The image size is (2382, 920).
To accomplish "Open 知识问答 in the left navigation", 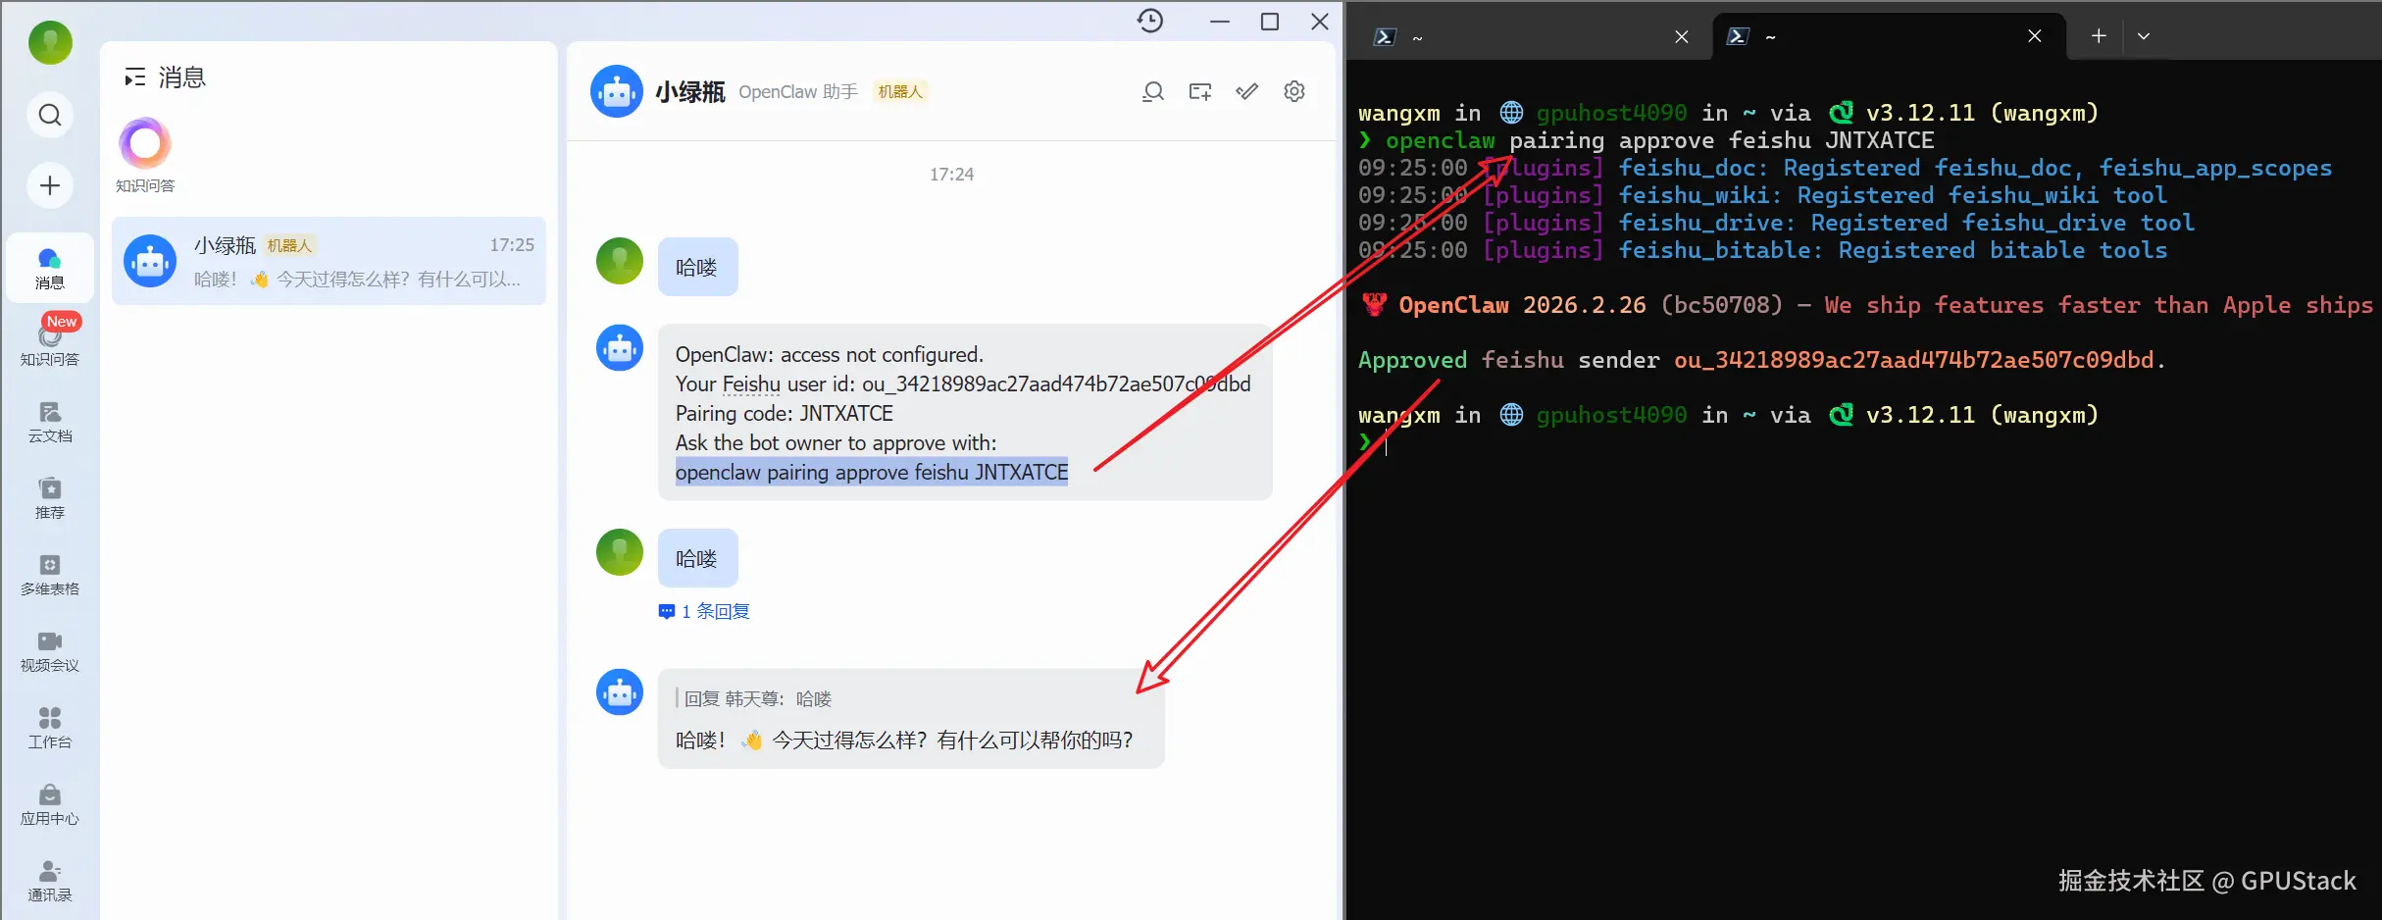I will [x=50, y=343].
